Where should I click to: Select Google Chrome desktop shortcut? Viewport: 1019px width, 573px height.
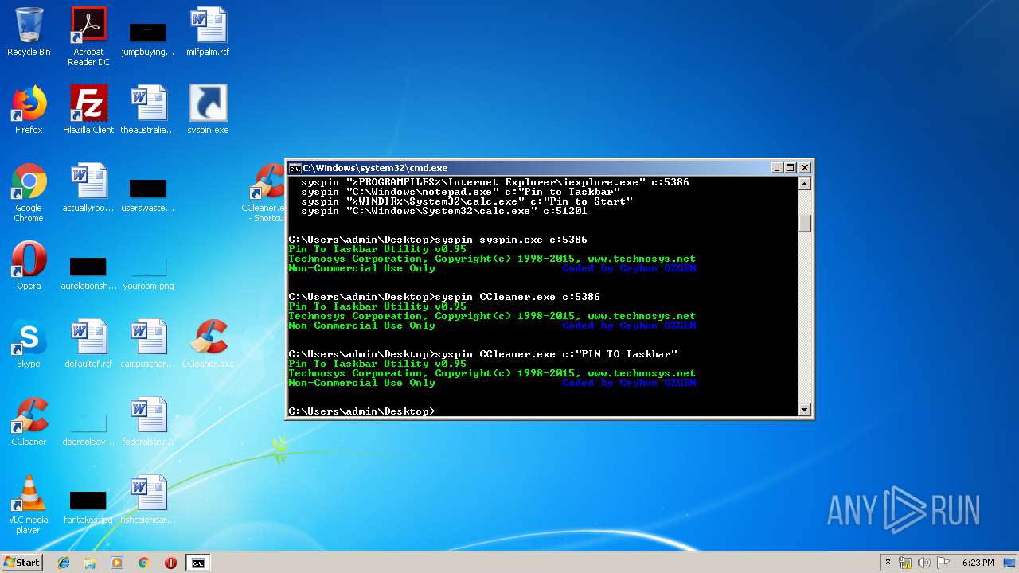tap(29, 193)
